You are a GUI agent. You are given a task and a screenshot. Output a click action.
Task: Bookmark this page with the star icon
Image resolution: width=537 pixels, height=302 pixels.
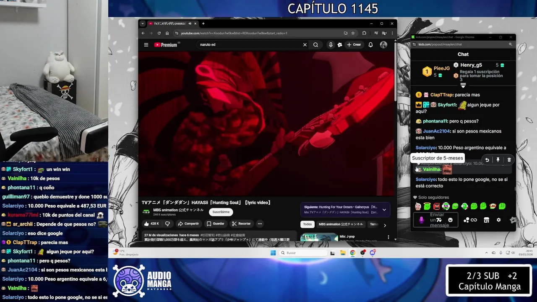(x=353, y=33)
